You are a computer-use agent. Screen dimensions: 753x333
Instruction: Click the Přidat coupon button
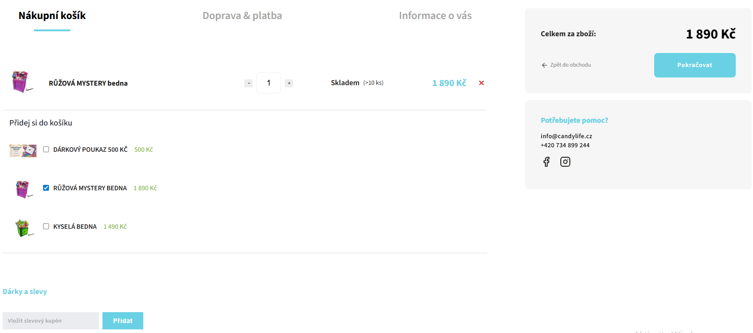122,321
